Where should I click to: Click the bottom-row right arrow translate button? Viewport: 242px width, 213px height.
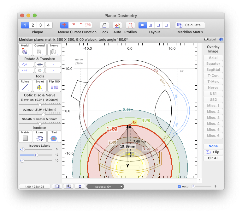point(53,70)
